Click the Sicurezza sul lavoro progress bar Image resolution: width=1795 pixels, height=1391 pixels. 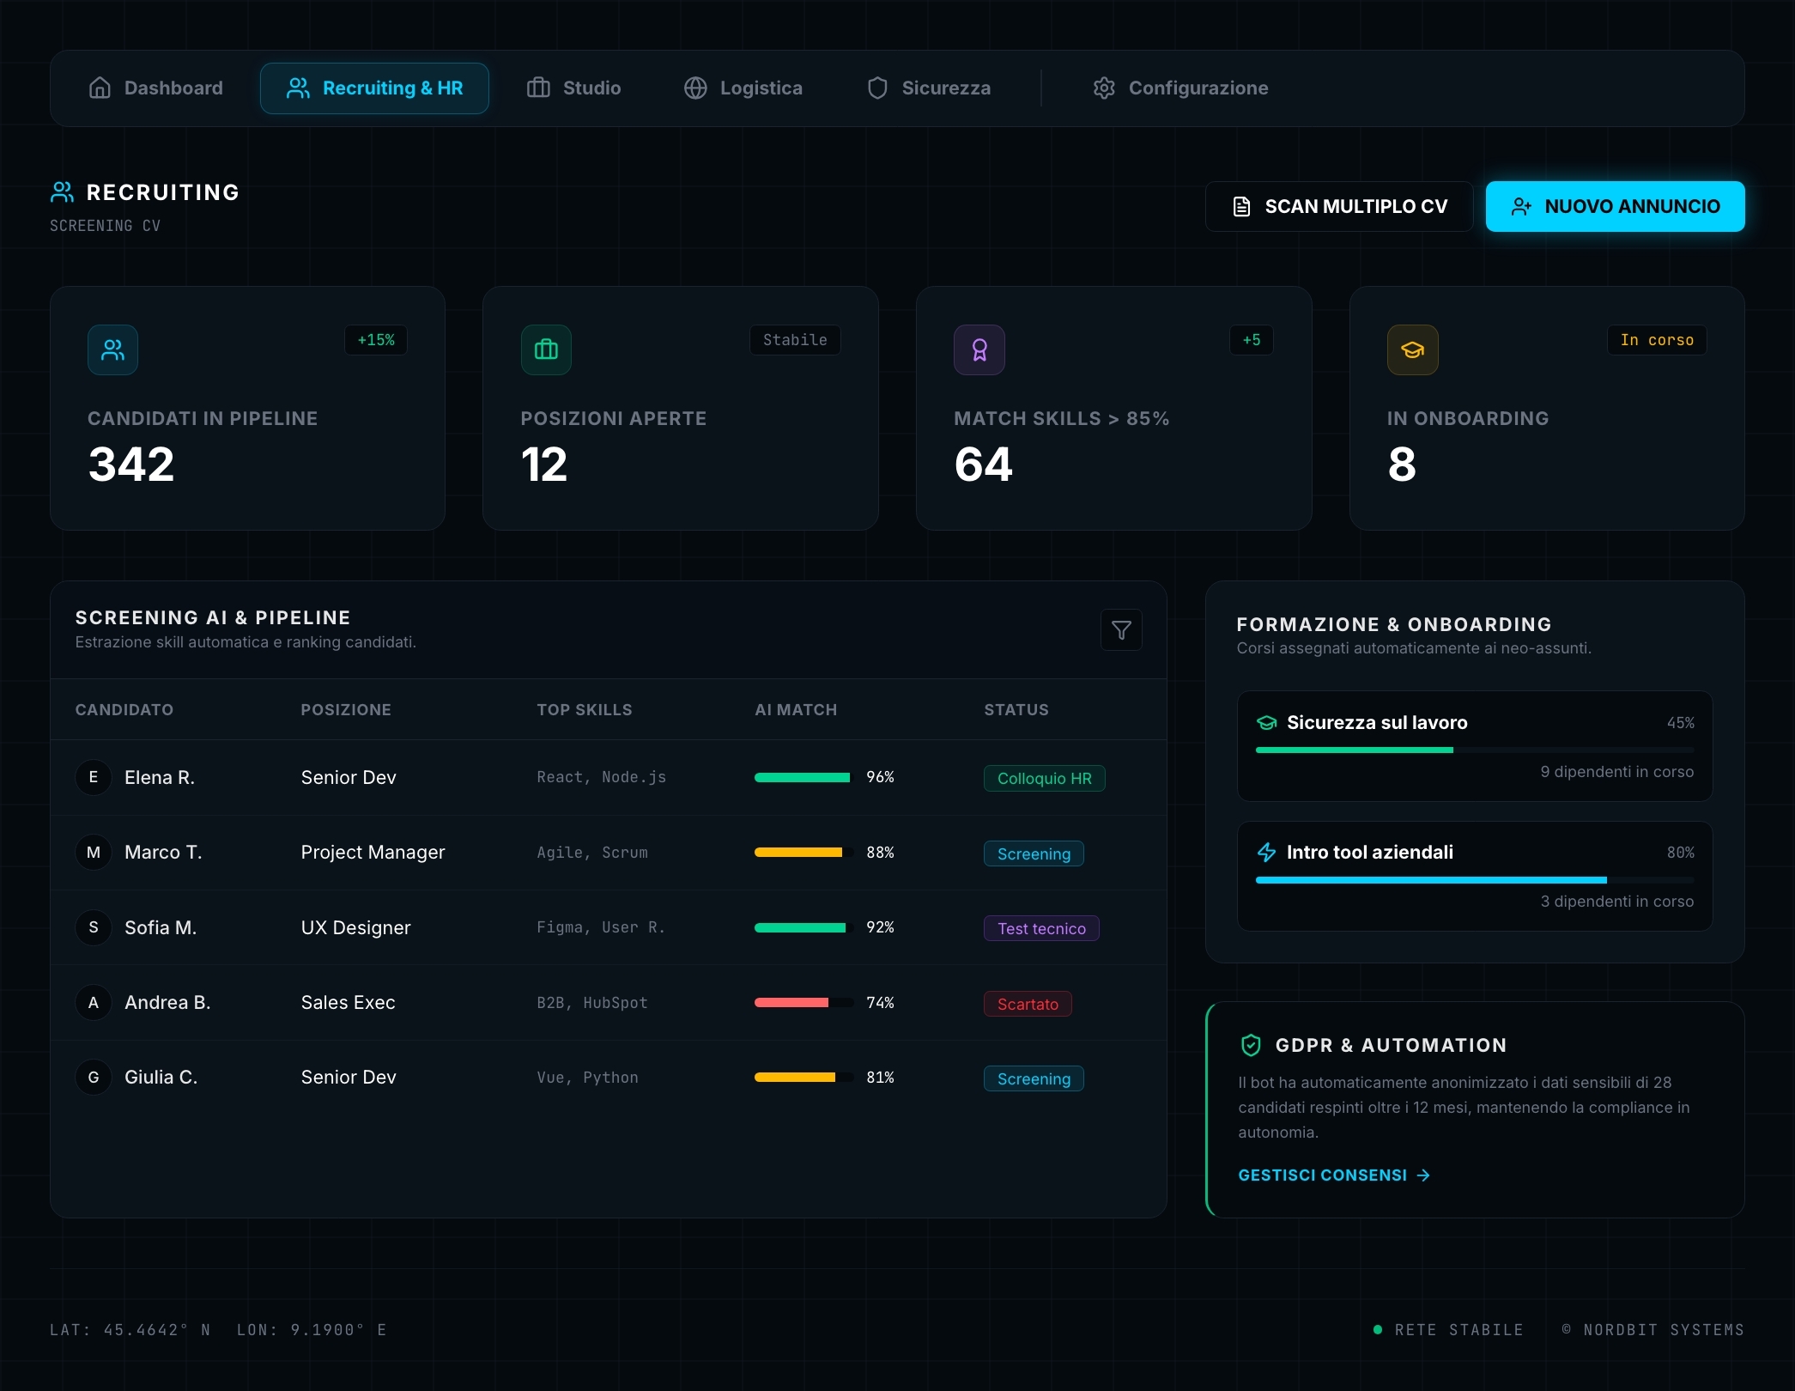click(x=1474, y=750)
